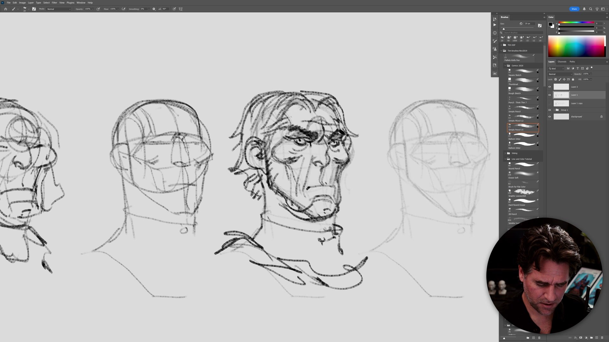Show the Layer 1 copy layer

pyautogui.click(x=550, y=103)
